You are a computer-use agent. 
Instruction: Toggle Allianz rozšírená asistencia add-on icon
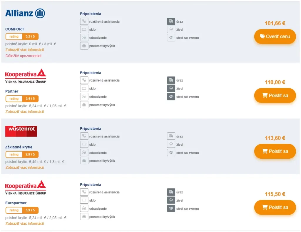(84, 21)
